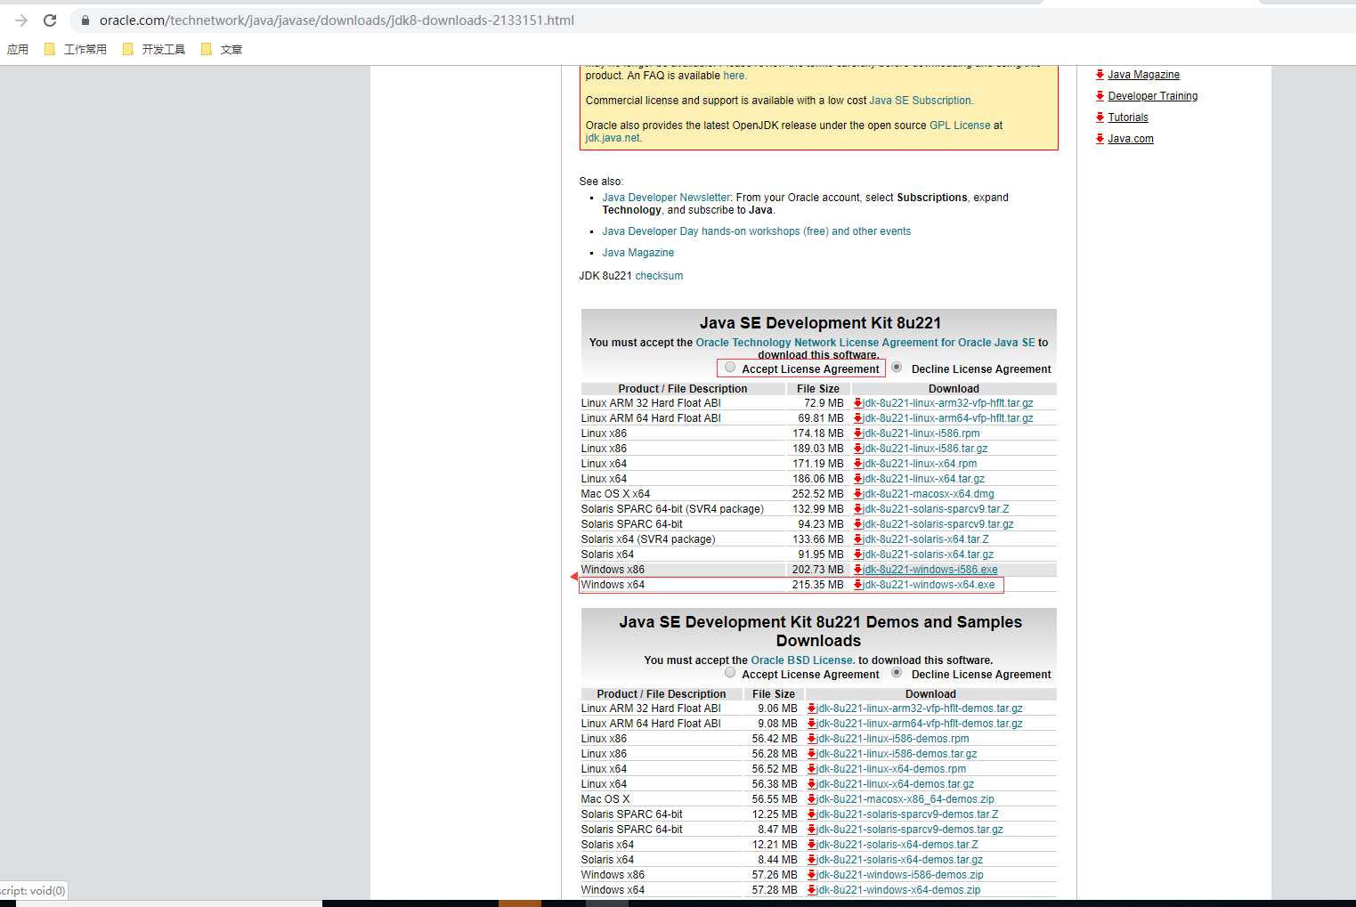The width and height of the screenshot is (1356, 907).
Task: Open Java Developer Newsletter link
Action: (x=666, y=198)
